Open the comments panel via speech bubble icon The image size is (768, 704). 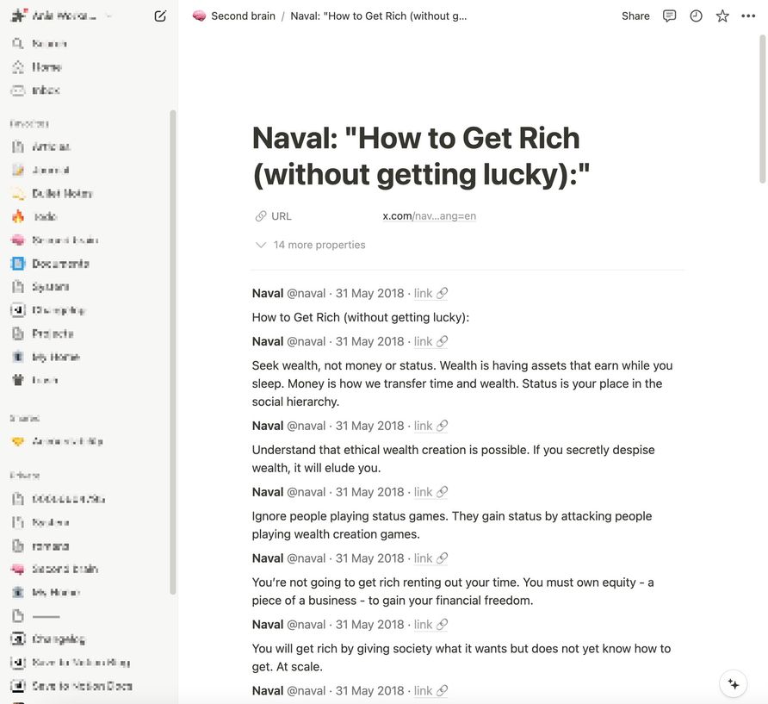click(669, 14)
